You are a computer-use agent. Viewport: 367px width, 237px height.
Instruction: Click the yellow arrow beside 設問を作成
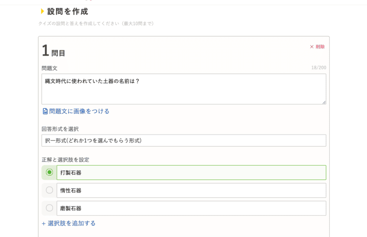point(42,11)
